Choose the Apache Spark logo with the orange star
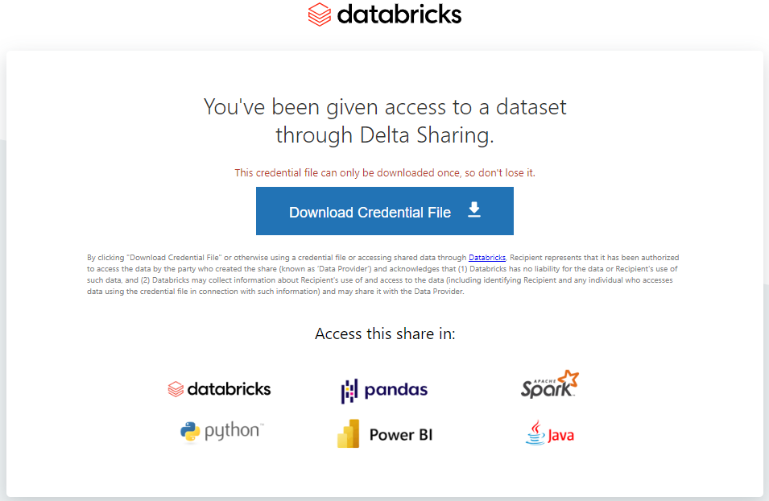The width and height of the screenshot is (769, 501). 550,384
